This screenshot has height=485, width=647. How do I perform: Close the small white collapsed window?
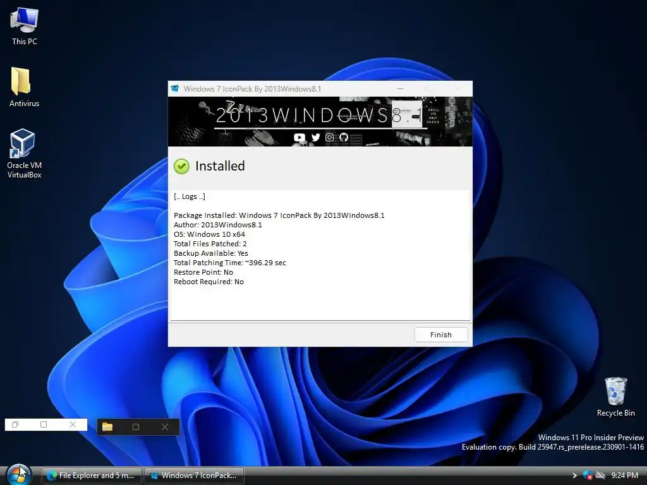point(73,424)
